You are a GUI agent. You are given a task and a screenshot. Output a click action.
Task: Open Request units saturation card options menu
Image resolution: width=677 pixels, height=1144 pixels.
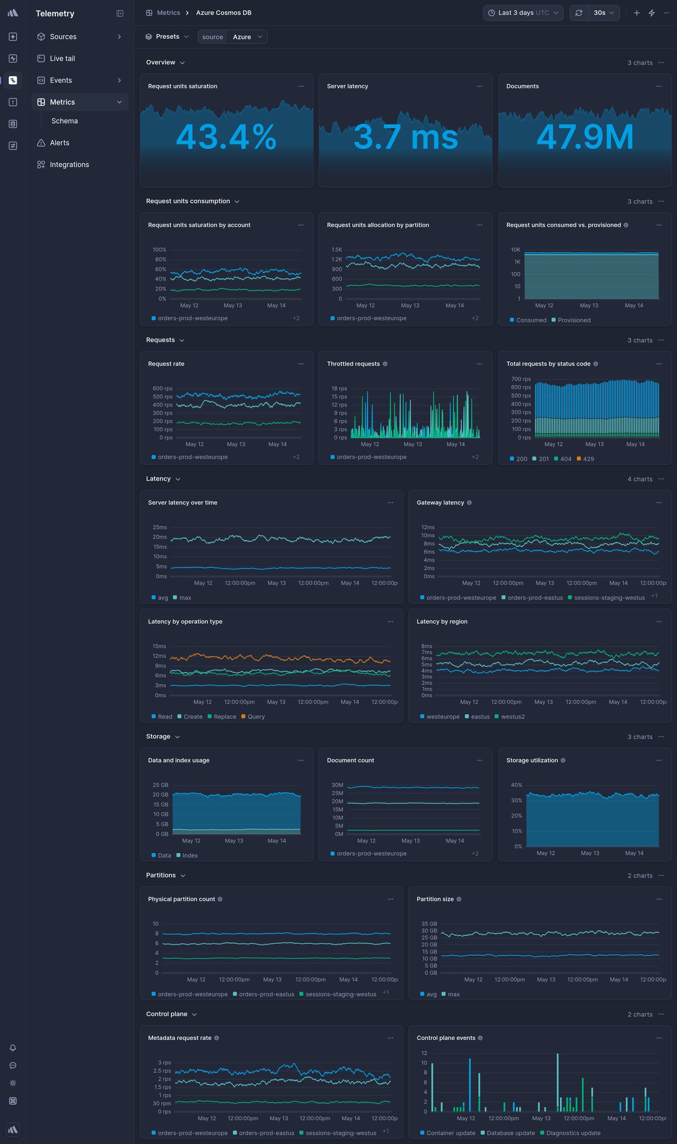pyautogui.click(x=301, y=86)
